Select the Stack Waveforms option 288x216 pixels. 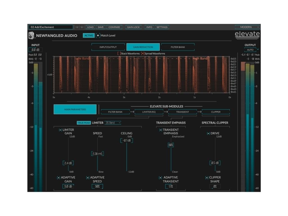coord(119,54)
